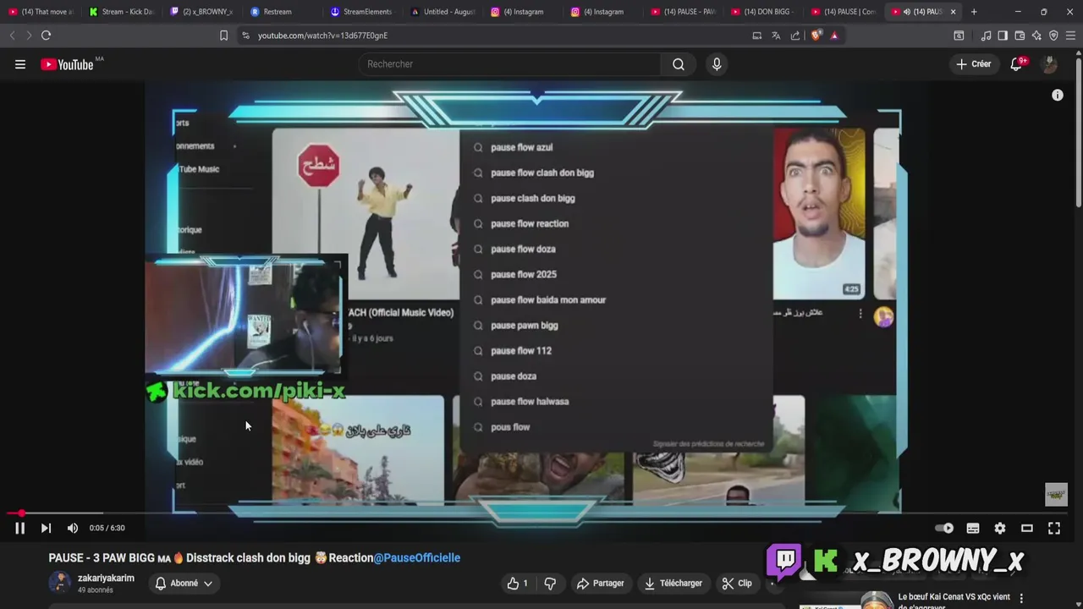Viewport: 1083px width, 609px height.
Task: Create a Clip with the scissors button
Action: [737, 583]
